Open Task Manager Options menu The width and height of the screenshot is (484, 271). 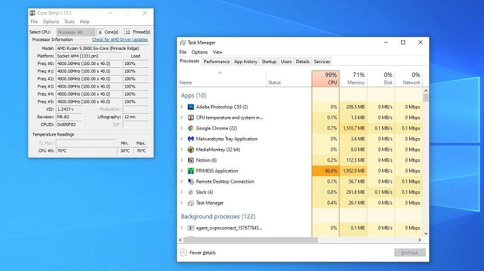click(x=200, y=52)
